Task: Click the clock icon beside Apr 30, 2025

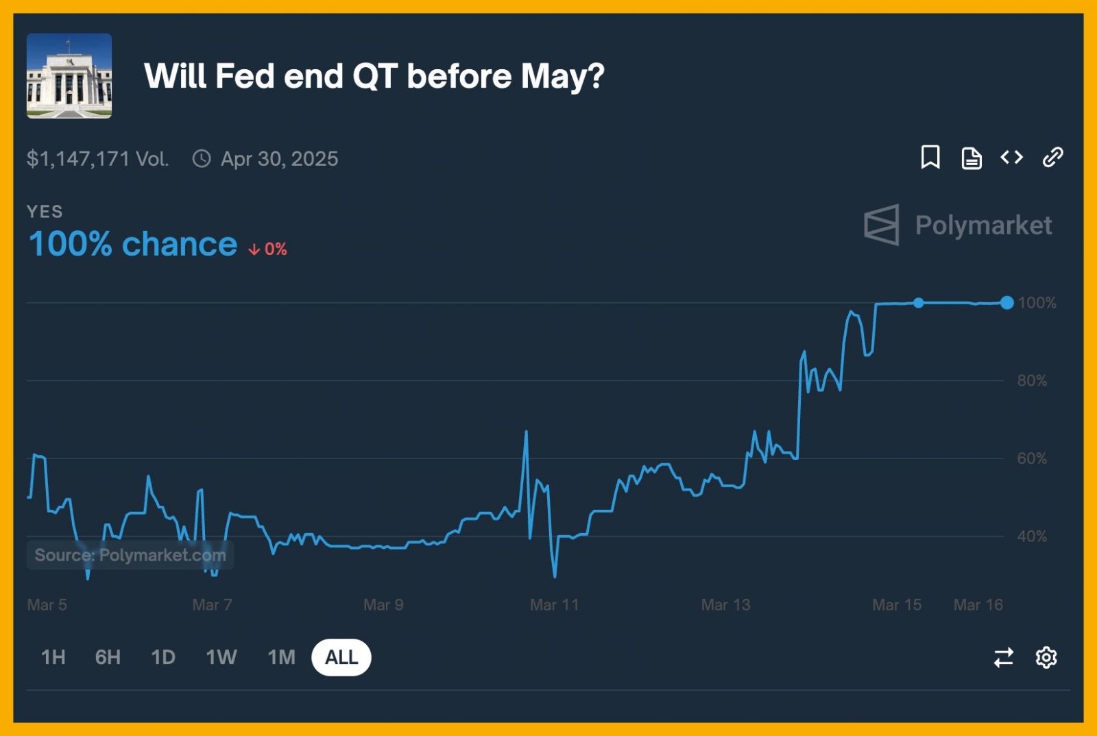Action: (202, 159)
